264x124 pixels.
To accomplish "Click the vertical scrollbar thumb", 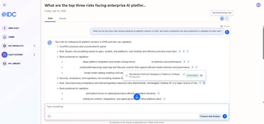I will 263,43.
